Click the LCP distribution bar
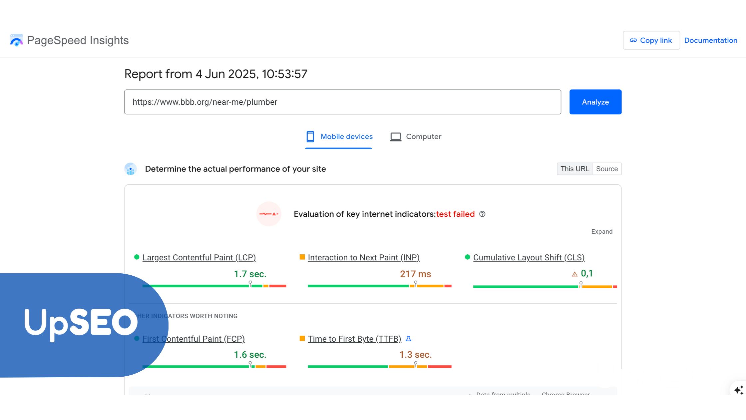The image size is (746, 420). [x=214, y=286]
